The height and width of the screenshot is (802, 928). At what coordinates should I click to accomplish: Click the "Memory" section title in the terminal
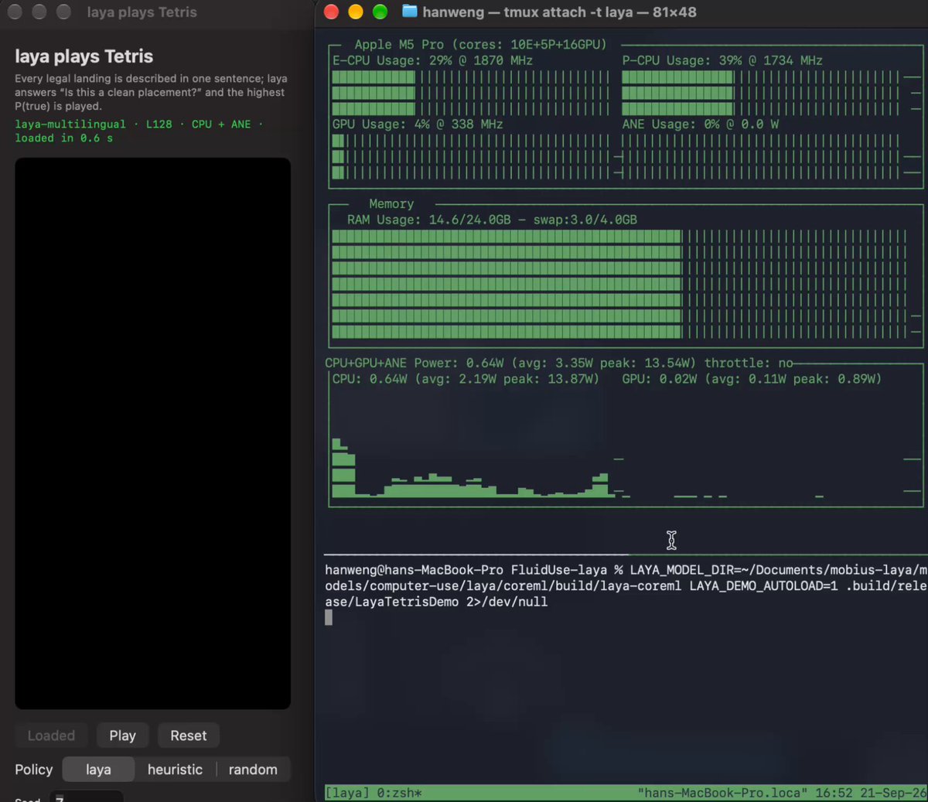click(x=391, y=203)
